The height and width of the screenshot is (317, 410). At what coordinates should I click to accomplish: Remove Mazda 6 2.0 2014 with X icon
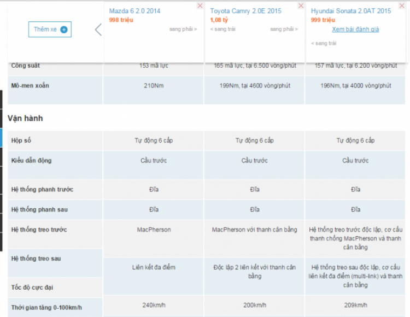200,5
